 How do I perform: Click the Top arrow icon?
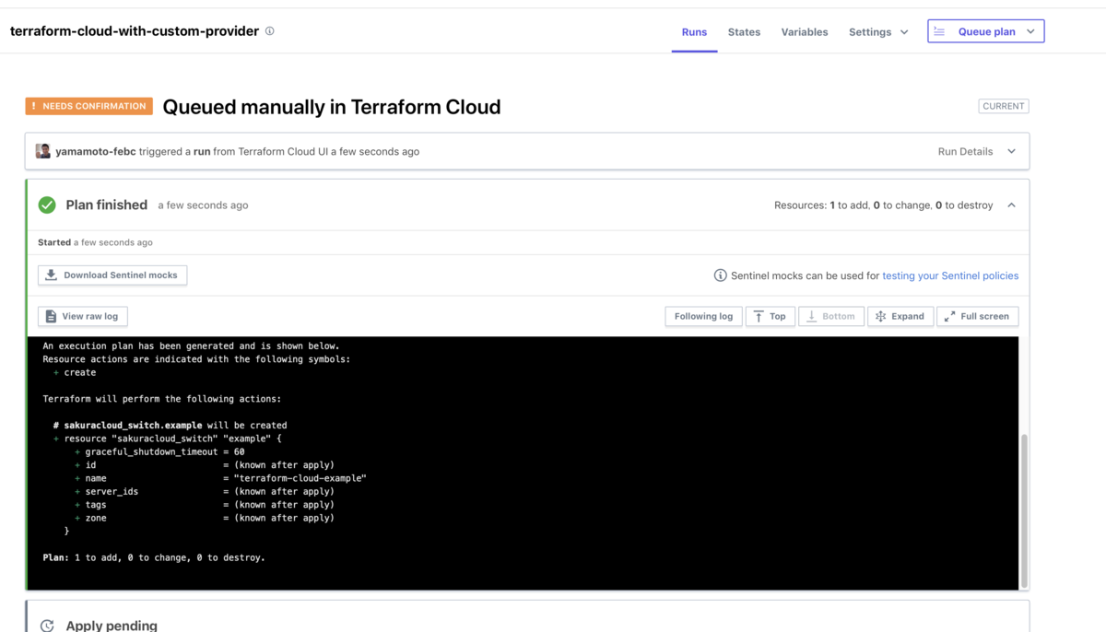pyautogui.click(x=759, y=316)
